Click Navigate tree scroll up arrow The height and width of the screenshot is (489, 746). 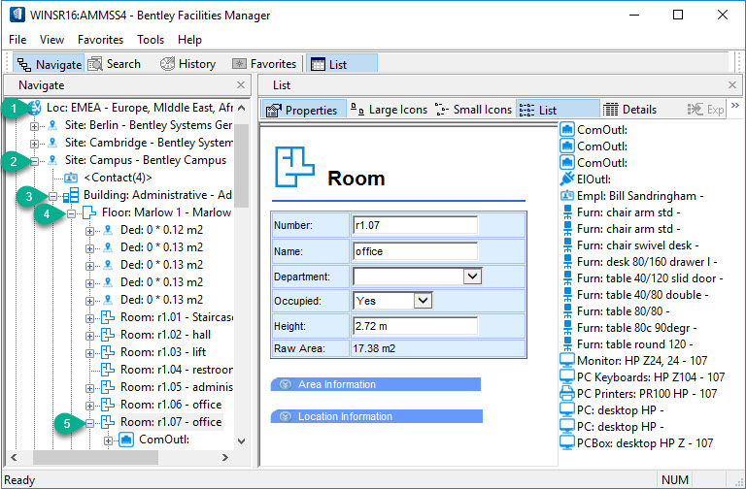(x=242, y=108)
